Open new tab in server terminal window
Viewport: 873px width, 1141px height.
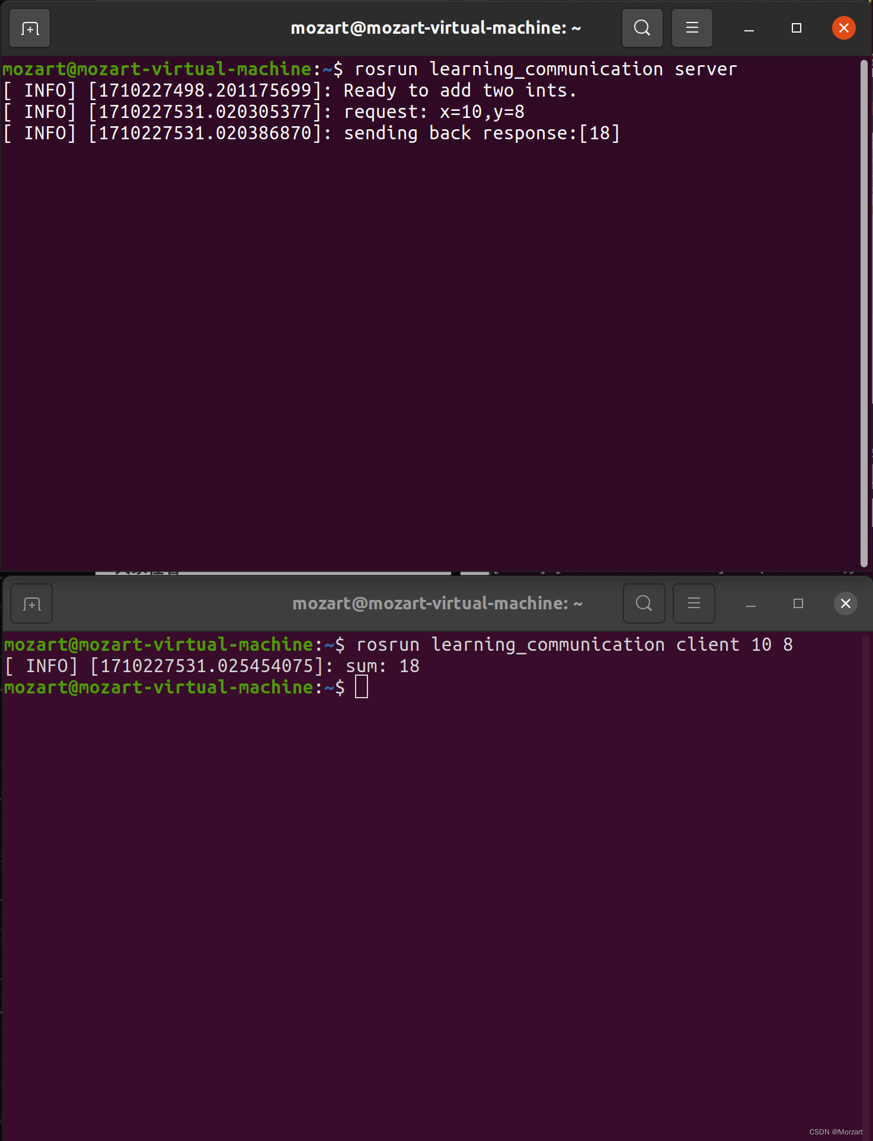pyautogui.click(x=30, y=28)
